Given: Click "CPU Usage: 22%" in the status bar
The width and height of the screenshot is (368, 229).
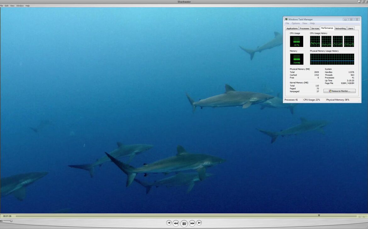Looking at the screenshot, I should pyautogui.click(x=312, y=100).
